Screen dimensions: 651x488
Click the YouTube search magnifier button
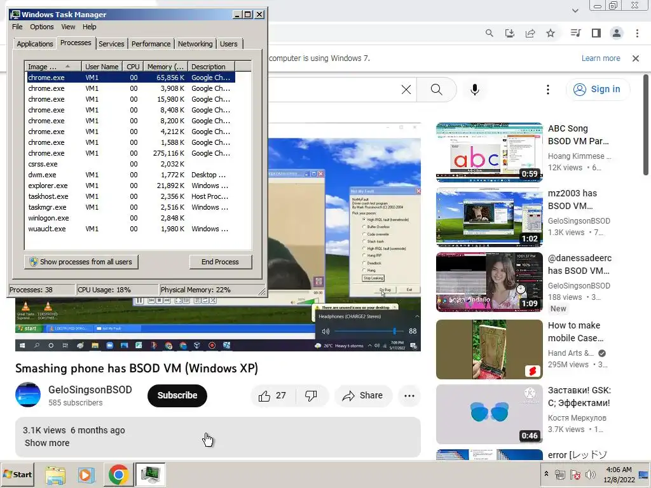[x=436, y=90]
